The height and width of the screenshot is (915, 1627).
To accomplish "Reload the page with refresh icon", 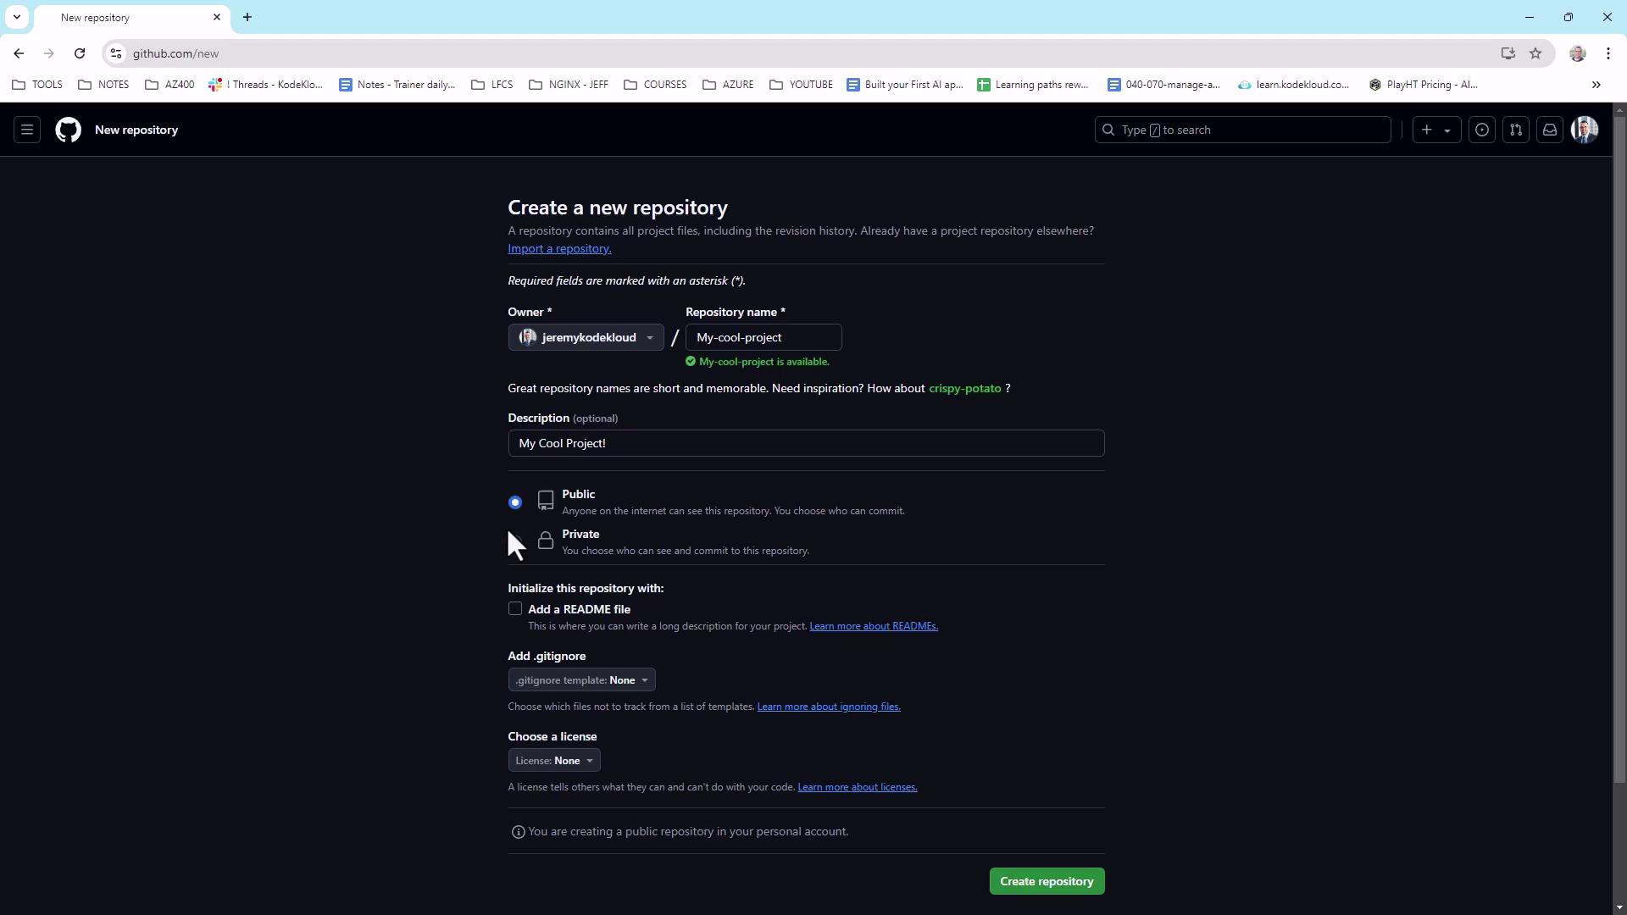I will click(x=80, y=53).
